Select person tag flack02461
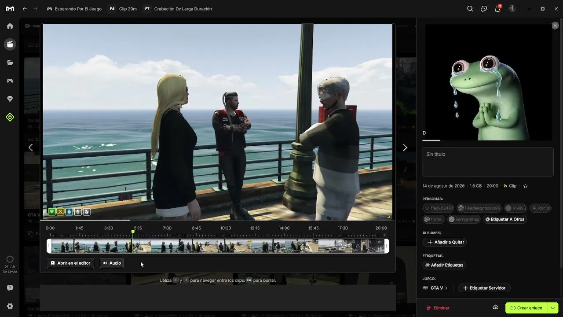This screenshot has width=563, height=317. click(x=439, y=208)
